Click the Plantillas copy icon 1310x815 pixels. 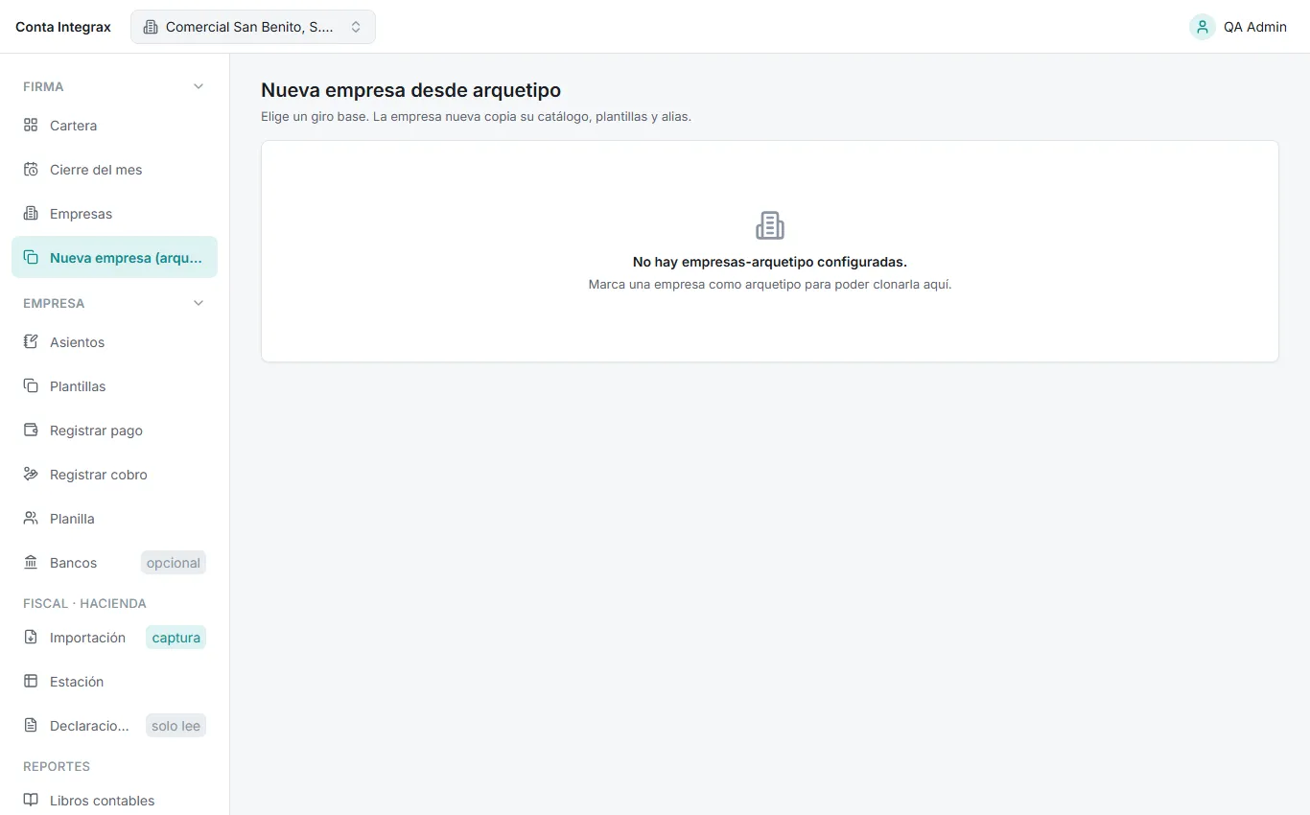pos(31,386)
